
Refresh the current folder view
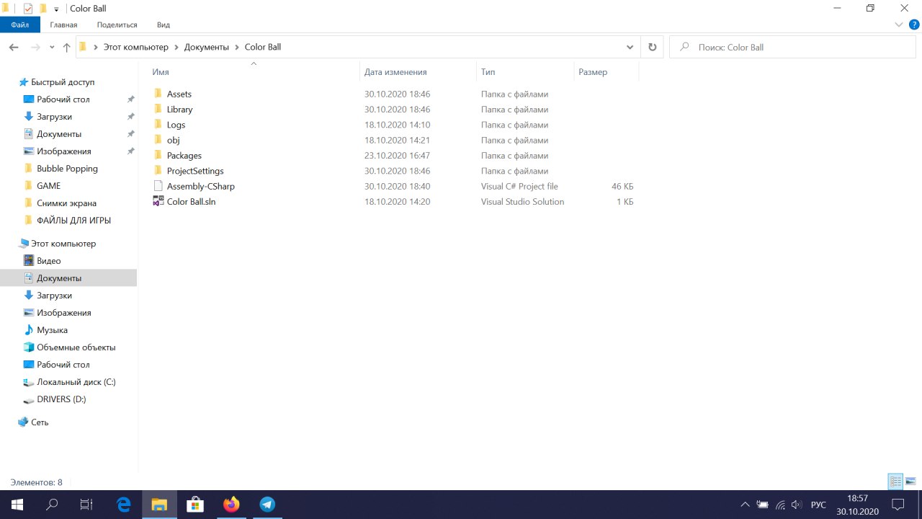click(653, 47)
